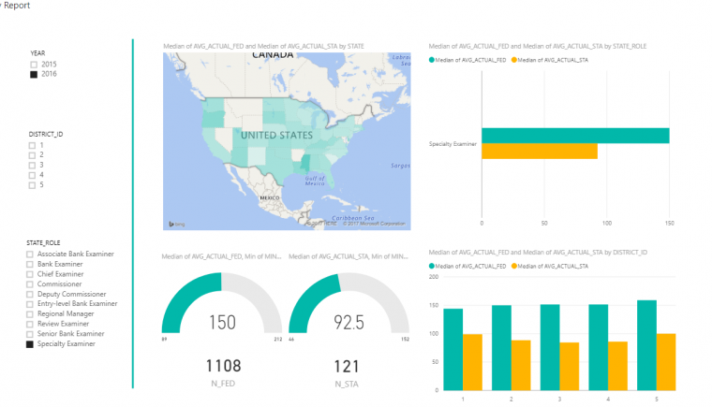Check Deputy Commissioner role filter

pos(30,295)
